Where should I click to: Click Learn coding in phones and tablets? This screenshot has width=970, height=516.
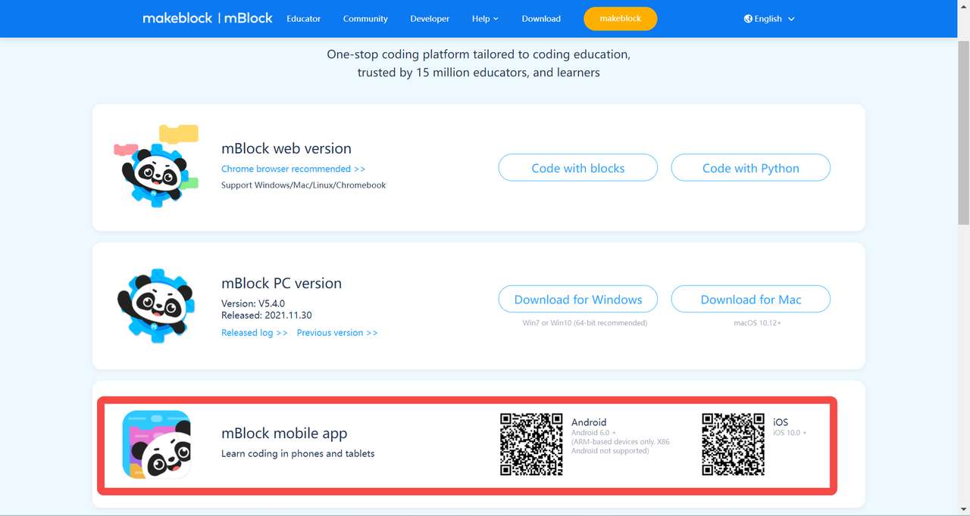pyautogui.click(x=298, y=454)
